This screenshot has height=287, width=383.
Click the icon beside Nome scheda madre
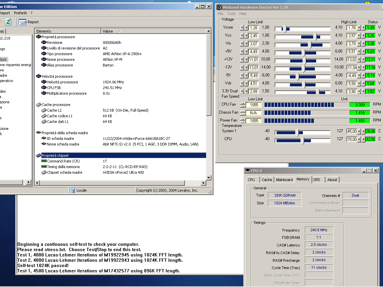[x=44, y=144]
